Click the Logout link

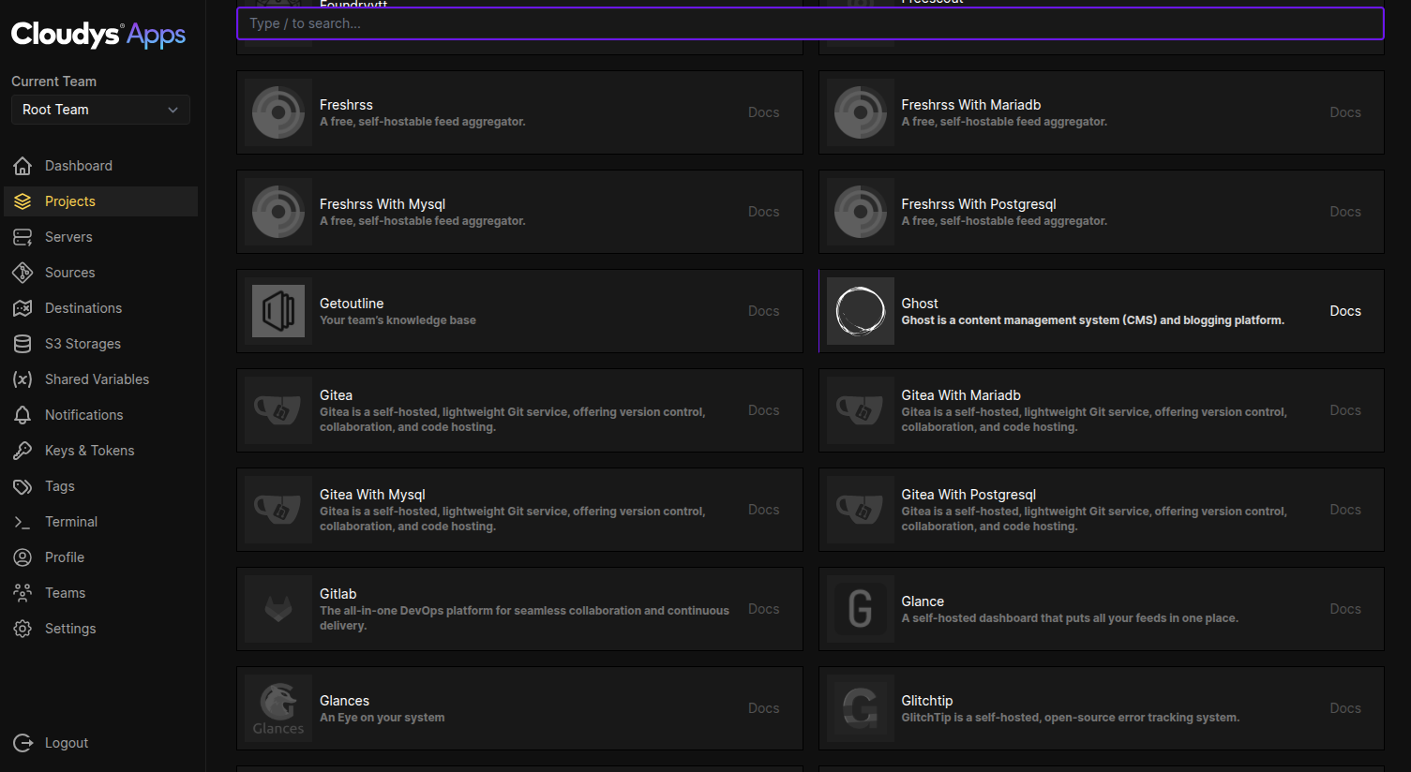[x=101, y=743]
